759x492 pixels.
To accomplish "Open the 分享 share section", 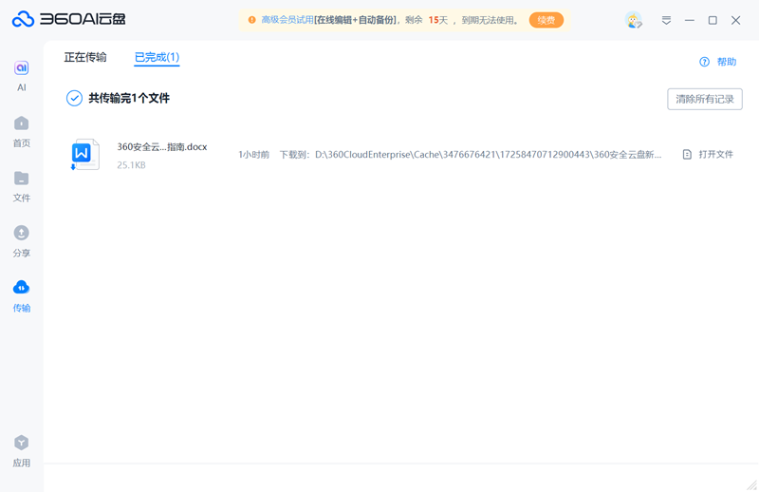I will tap(21, 239).
